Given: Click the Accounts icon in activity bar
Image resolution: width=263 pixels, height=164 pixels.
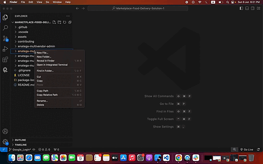Looking at the screenshot, I should (5, 131).
